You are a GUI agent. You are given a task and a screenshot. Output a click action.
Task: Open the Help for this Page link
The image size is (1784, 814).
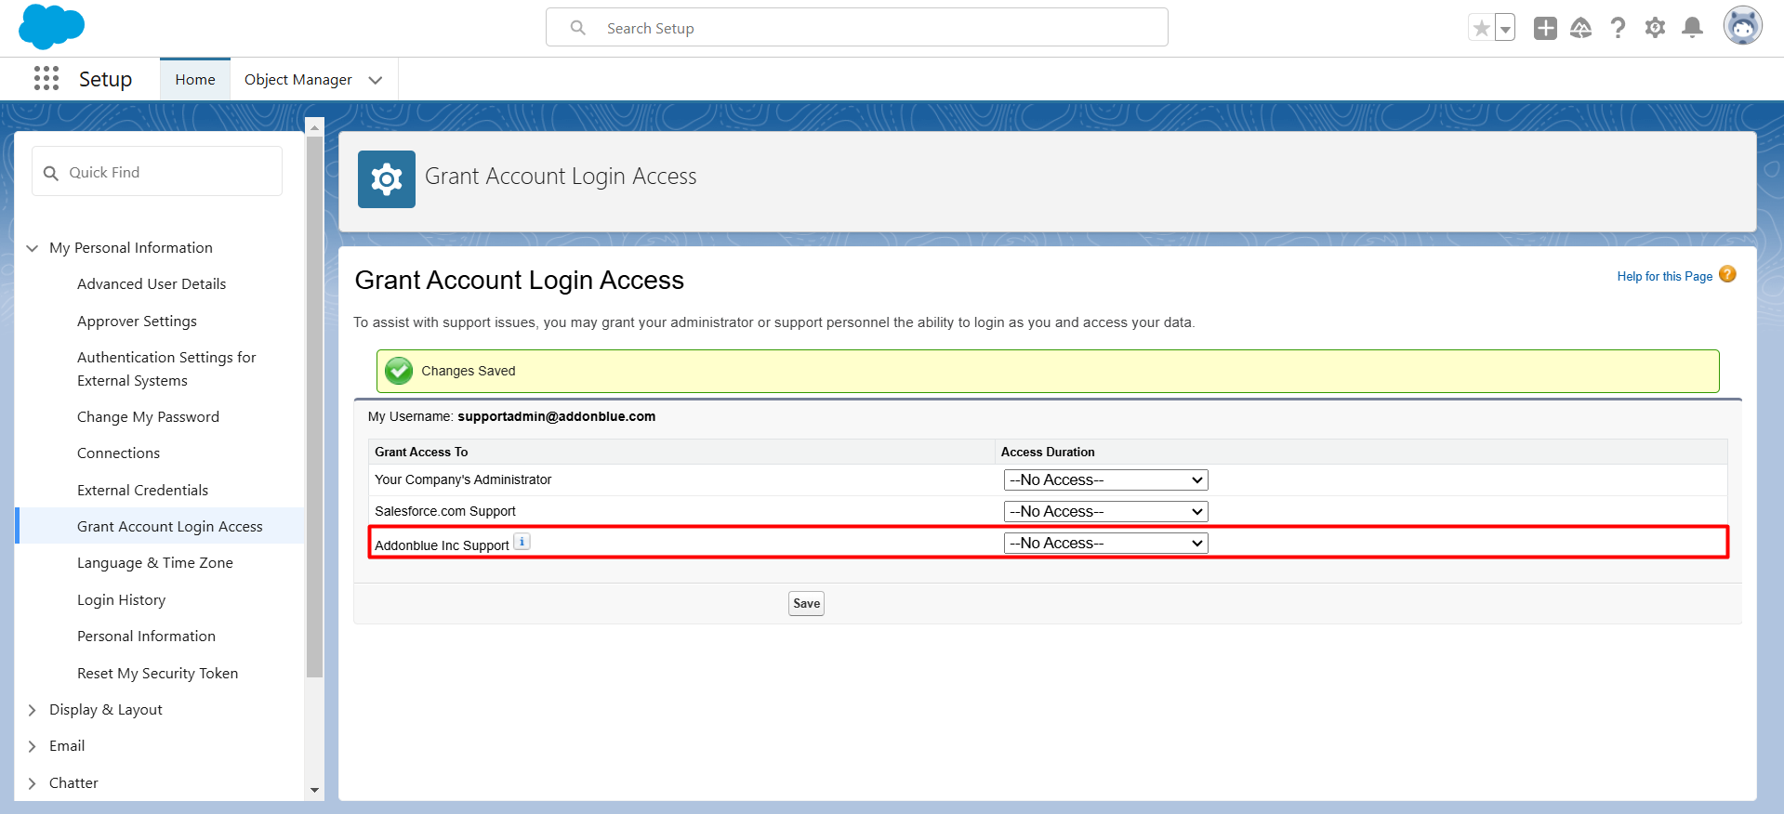pos(1664,276)
